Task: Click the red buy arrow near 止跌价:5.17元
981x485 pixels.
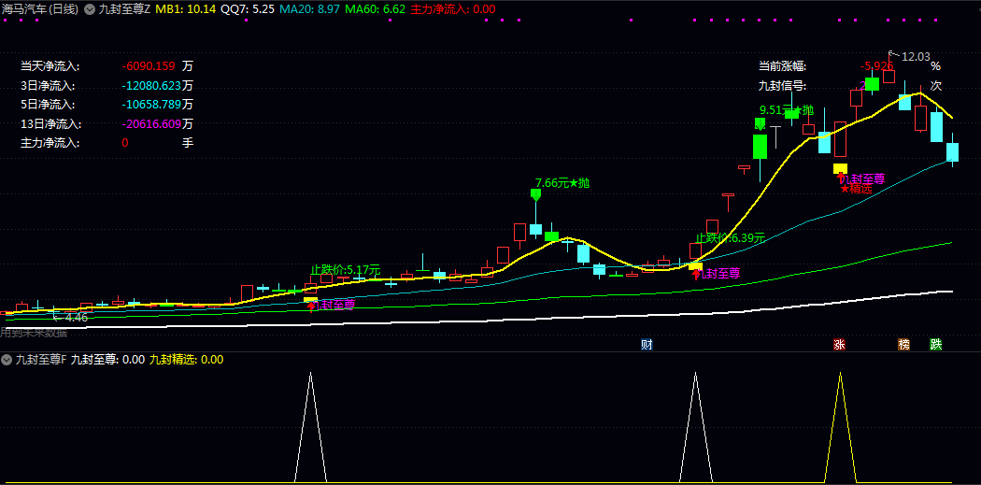Action: click(x=311, y=306)
